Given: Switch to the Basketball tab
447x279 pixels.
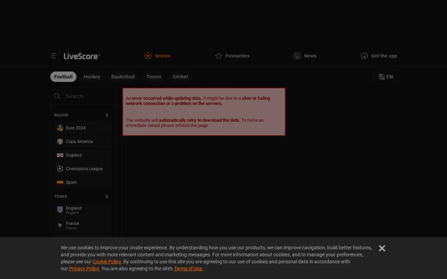Looking at the screenshot, I should 123,77.
